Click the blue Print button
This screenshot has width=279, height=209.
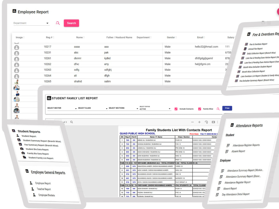pos(227,108)
